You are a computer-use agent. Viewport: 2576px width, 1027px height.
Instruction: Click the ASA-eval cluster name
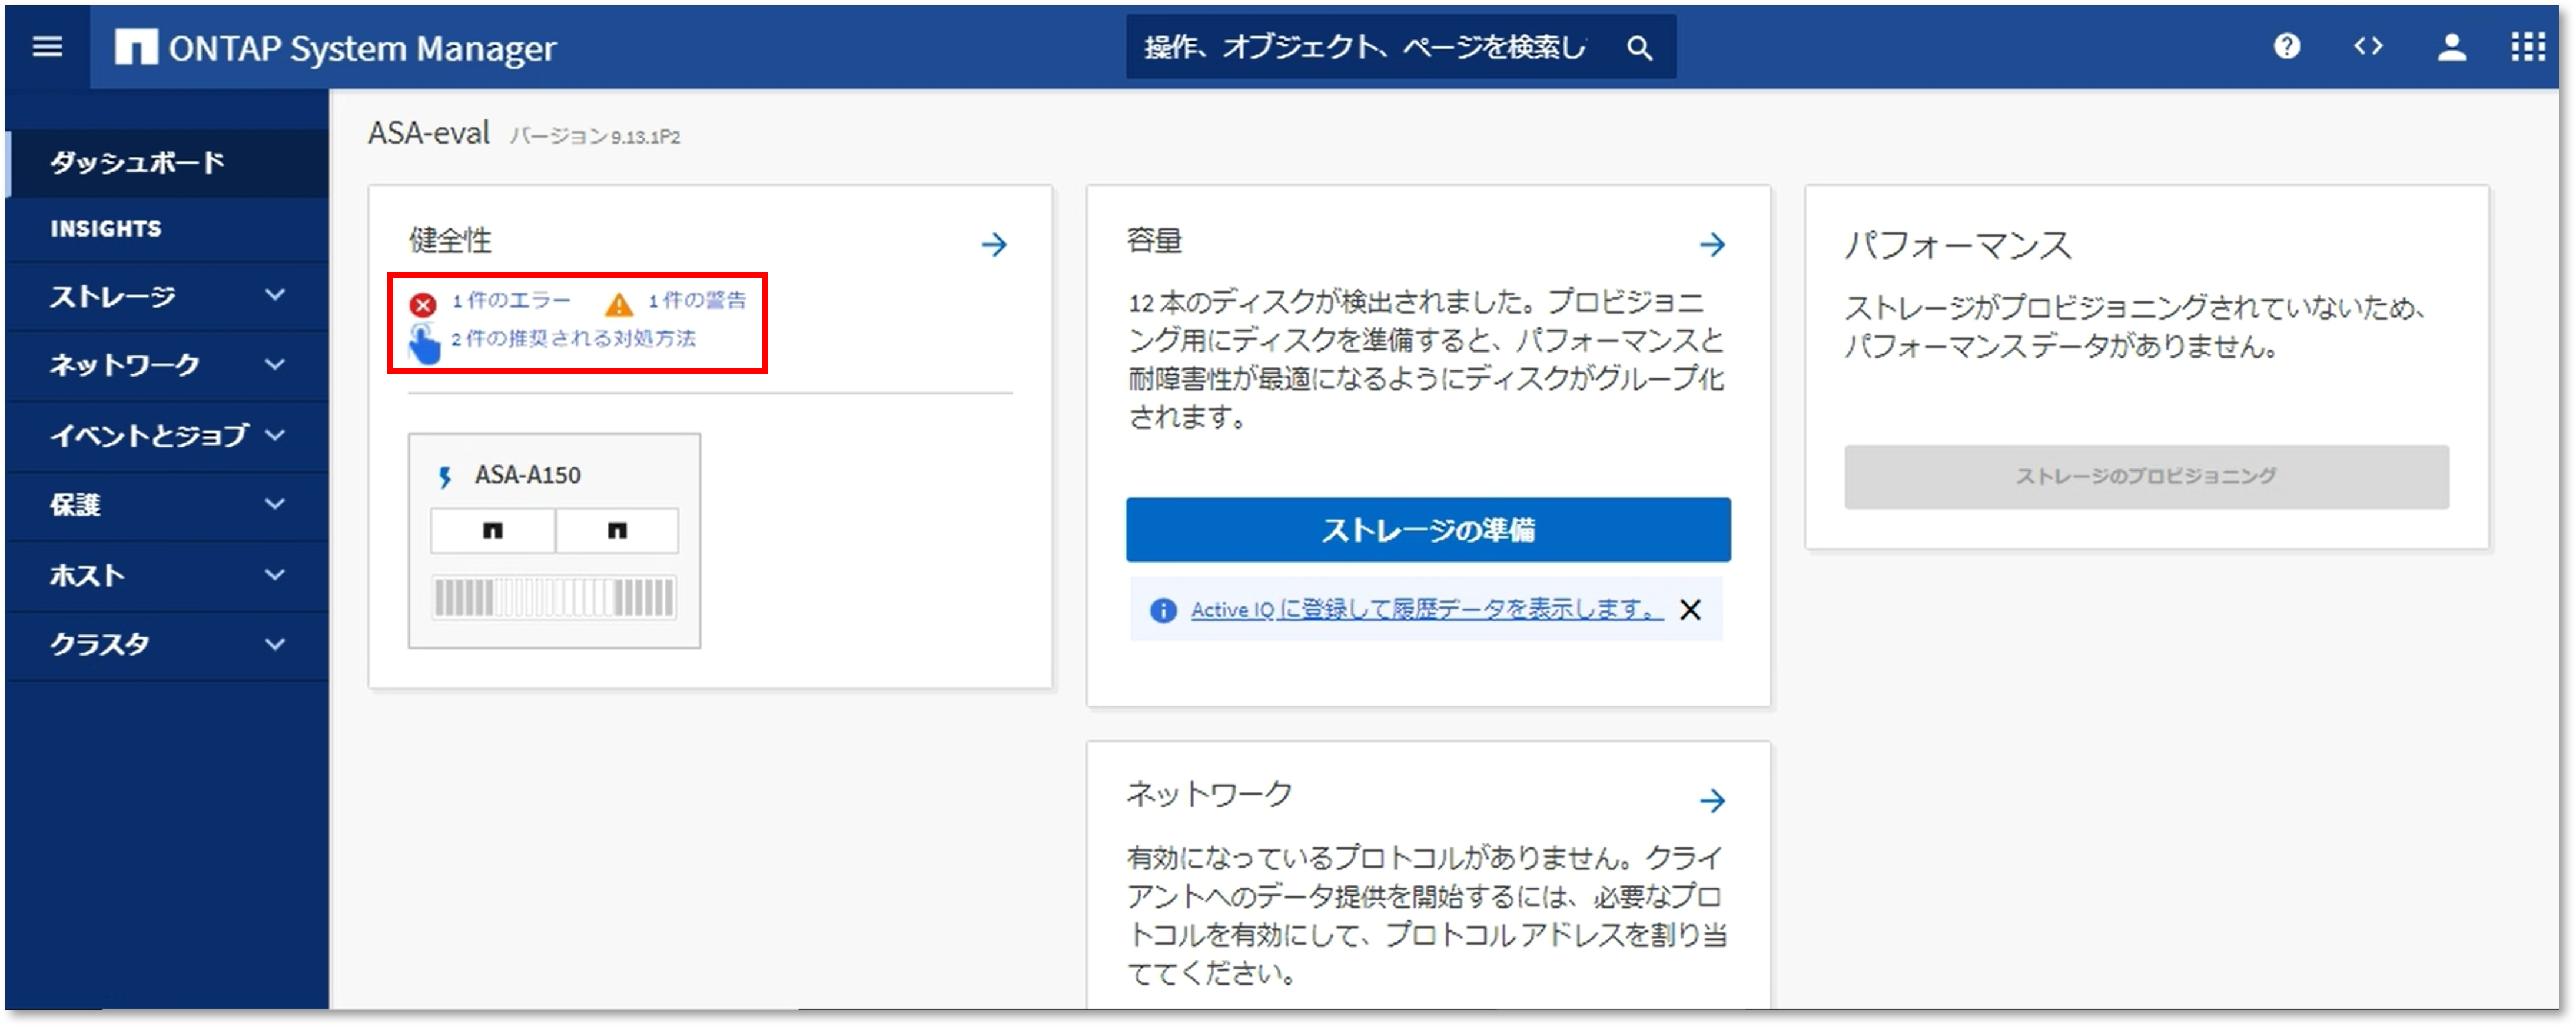[x=429, y=133]
